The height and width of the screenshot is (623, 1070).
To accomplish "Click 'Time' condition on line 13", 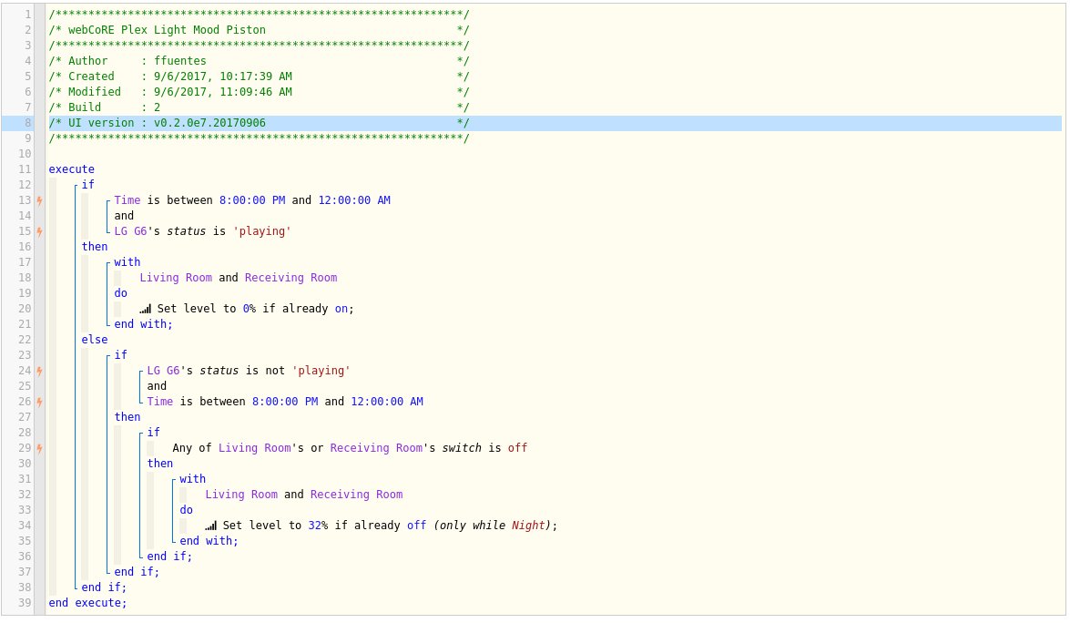I will pos(127,200).
